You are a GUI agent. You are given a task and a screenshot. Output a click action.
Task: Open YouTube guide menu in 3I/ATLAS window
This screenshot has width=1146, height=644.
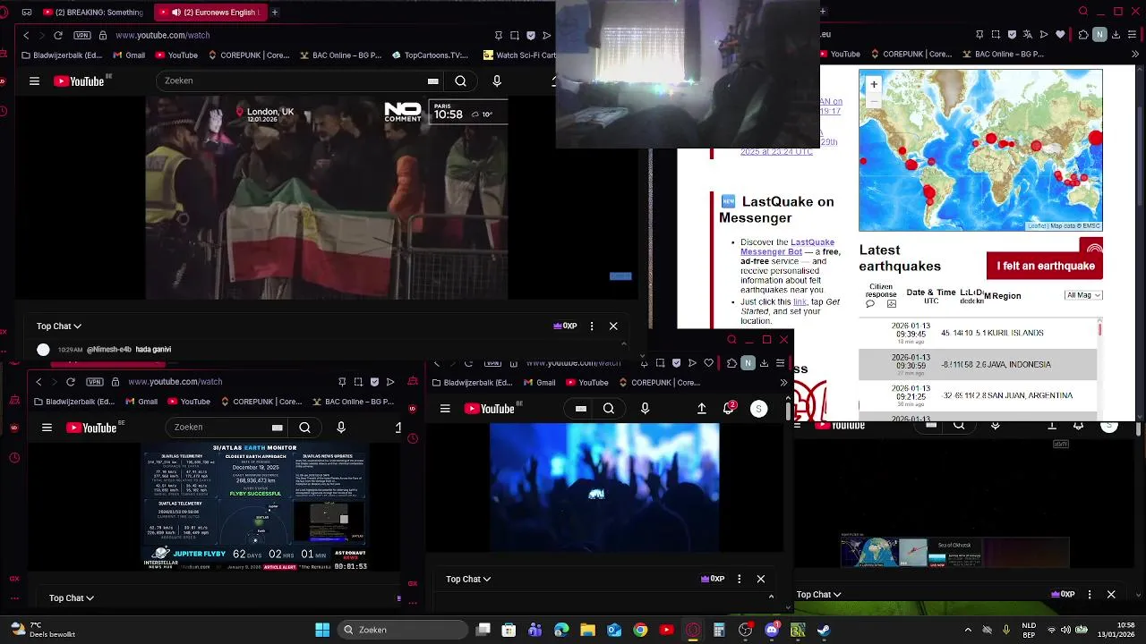pyautogui.click(x=47, y=428)
